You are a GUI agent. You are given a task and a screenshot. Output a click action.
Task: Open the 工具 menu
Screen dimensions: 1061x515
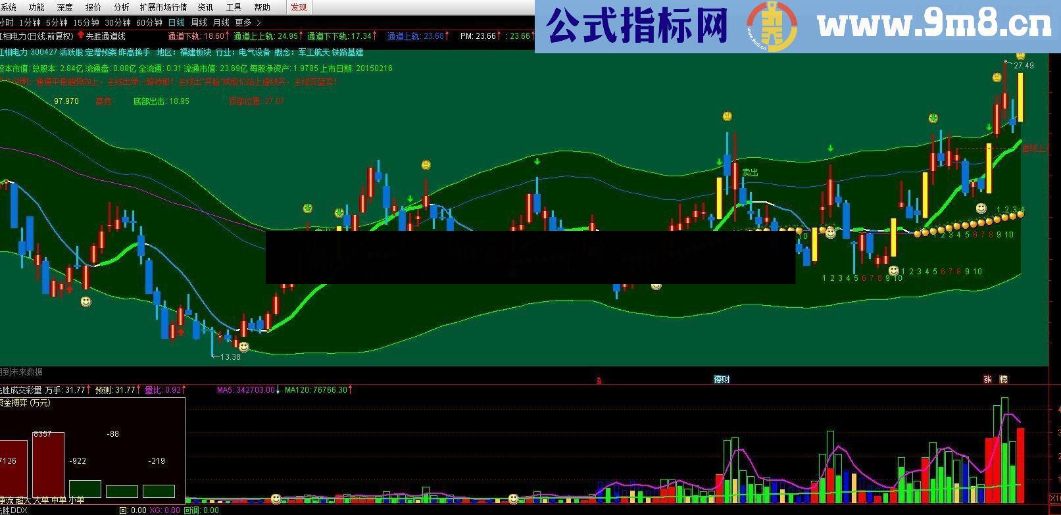point(234,7)
